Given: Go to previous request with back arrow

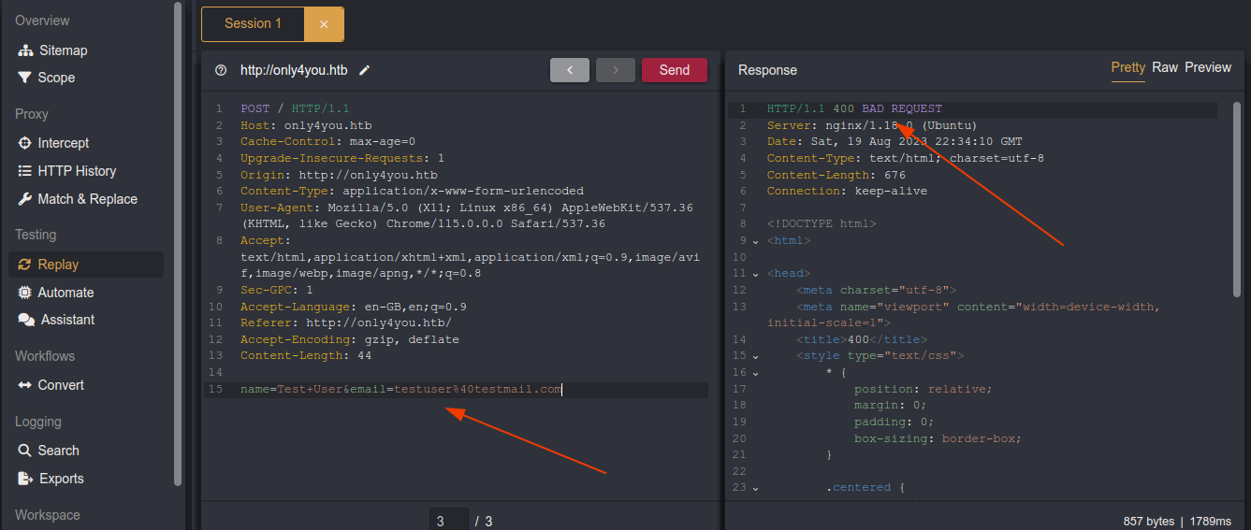Looking at the screenshot, I should tap(569, 70).
